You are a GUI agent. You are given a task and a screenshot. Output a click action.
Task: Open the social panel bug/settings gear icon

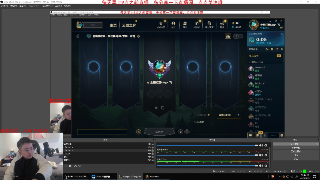pos(282,135)
